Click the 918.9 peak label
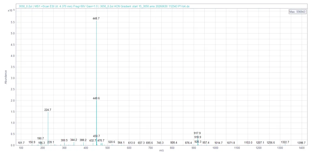The image size is (312, 155). point(198,137)
